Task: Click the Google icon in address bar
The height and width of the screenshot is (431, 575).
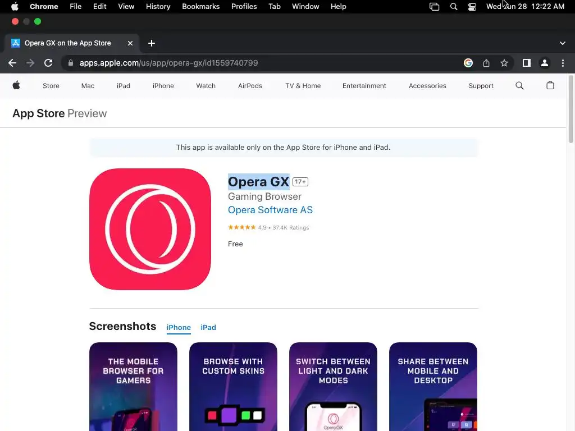Action: tap(468, 63)
